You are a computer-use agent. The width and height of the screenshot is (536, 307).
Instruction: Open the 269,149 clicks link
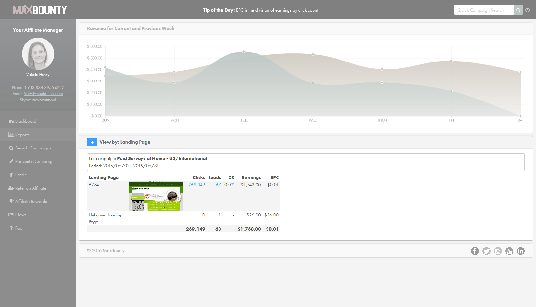(x=197, y=185)
